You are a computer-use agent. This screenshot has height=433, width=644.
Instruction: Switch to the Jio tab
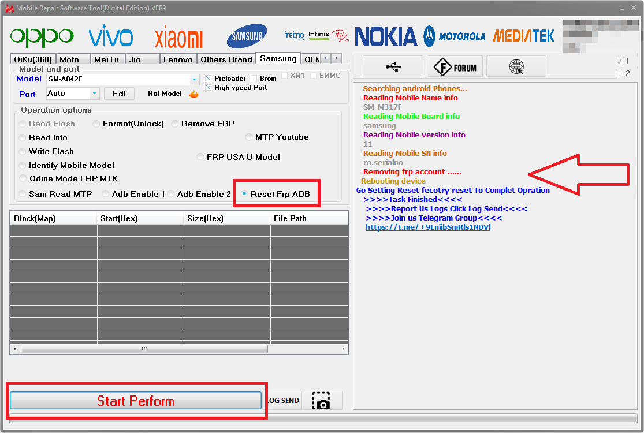[x=142, y=59]
